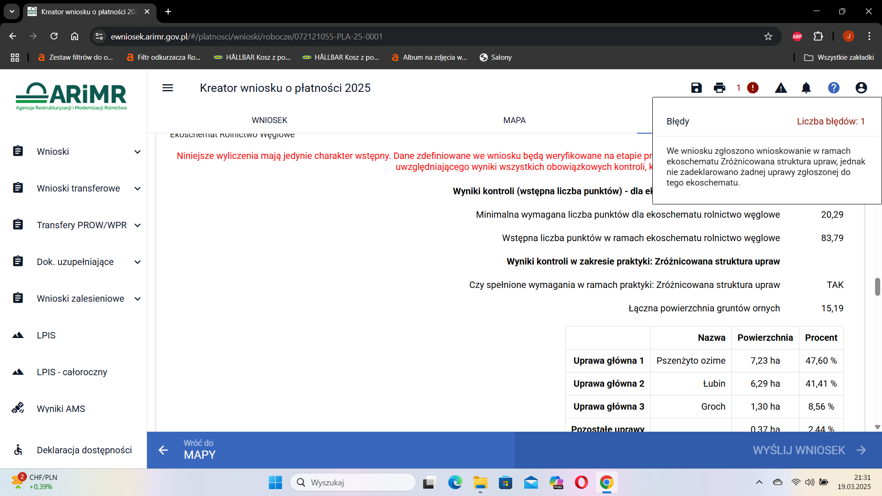Expand the Transfery PROW/WPR chevron
The image size is (882, 496).
[137, 225]
